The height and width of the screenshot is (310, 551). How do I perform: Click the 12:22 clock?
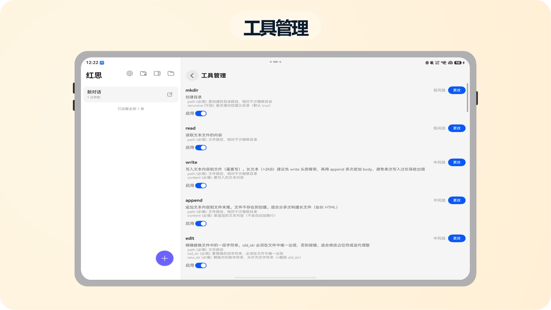(92, 63)
